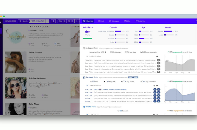Click Antoinette Moore's 224k Instagram icon
The height and width of the screenshot is (130, 197).
43,95
